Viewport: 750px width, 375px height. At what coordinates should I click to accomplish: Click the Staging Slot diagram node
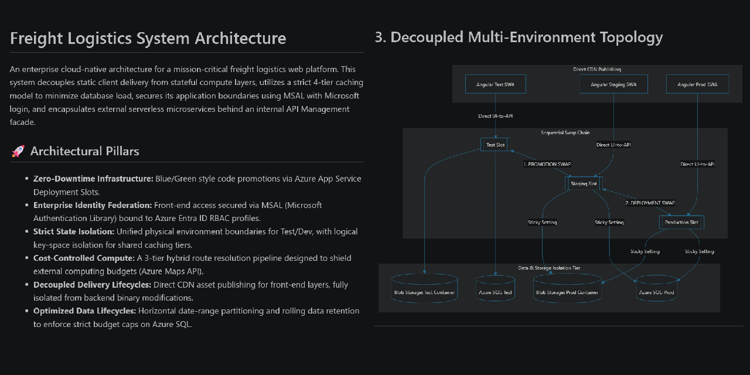click(x=584, y=183)
